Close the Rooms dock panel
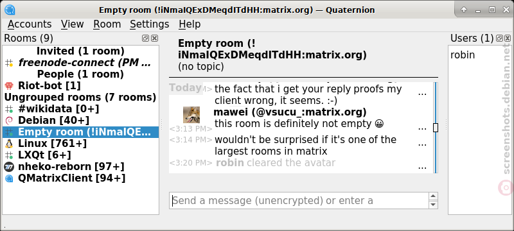514x231 pixels. tap(154, 38)
